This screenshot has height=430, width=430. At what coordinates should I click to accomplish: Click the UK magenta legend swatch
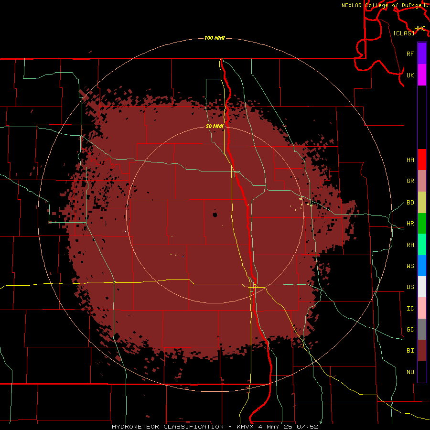pyautogui.click(x=422, y=75)
